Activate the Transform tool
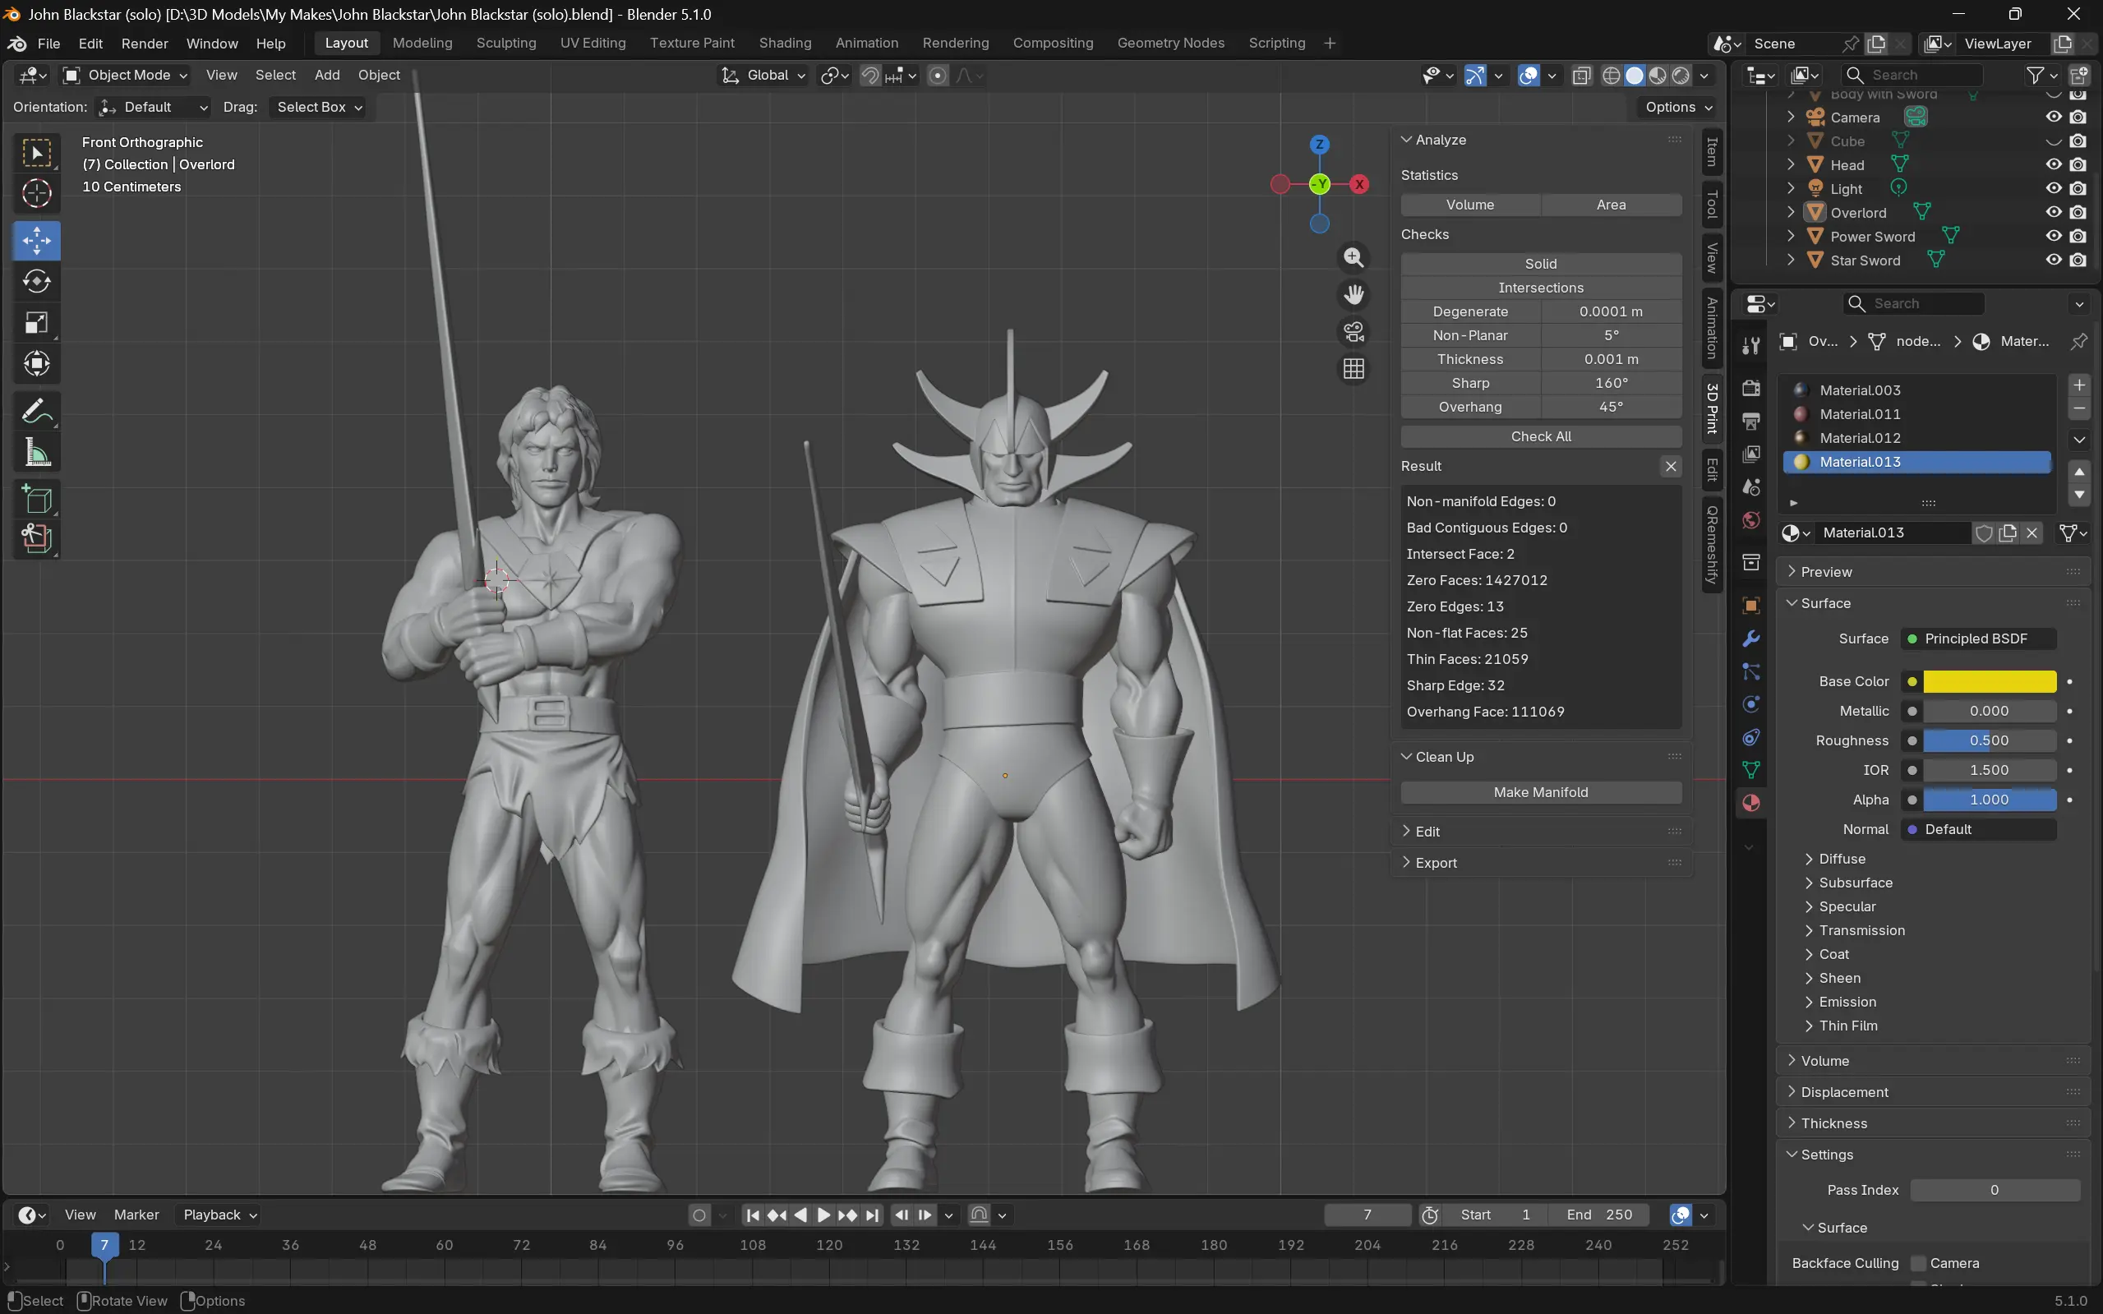The image size is (2103, 1314). tap(36, 363)
